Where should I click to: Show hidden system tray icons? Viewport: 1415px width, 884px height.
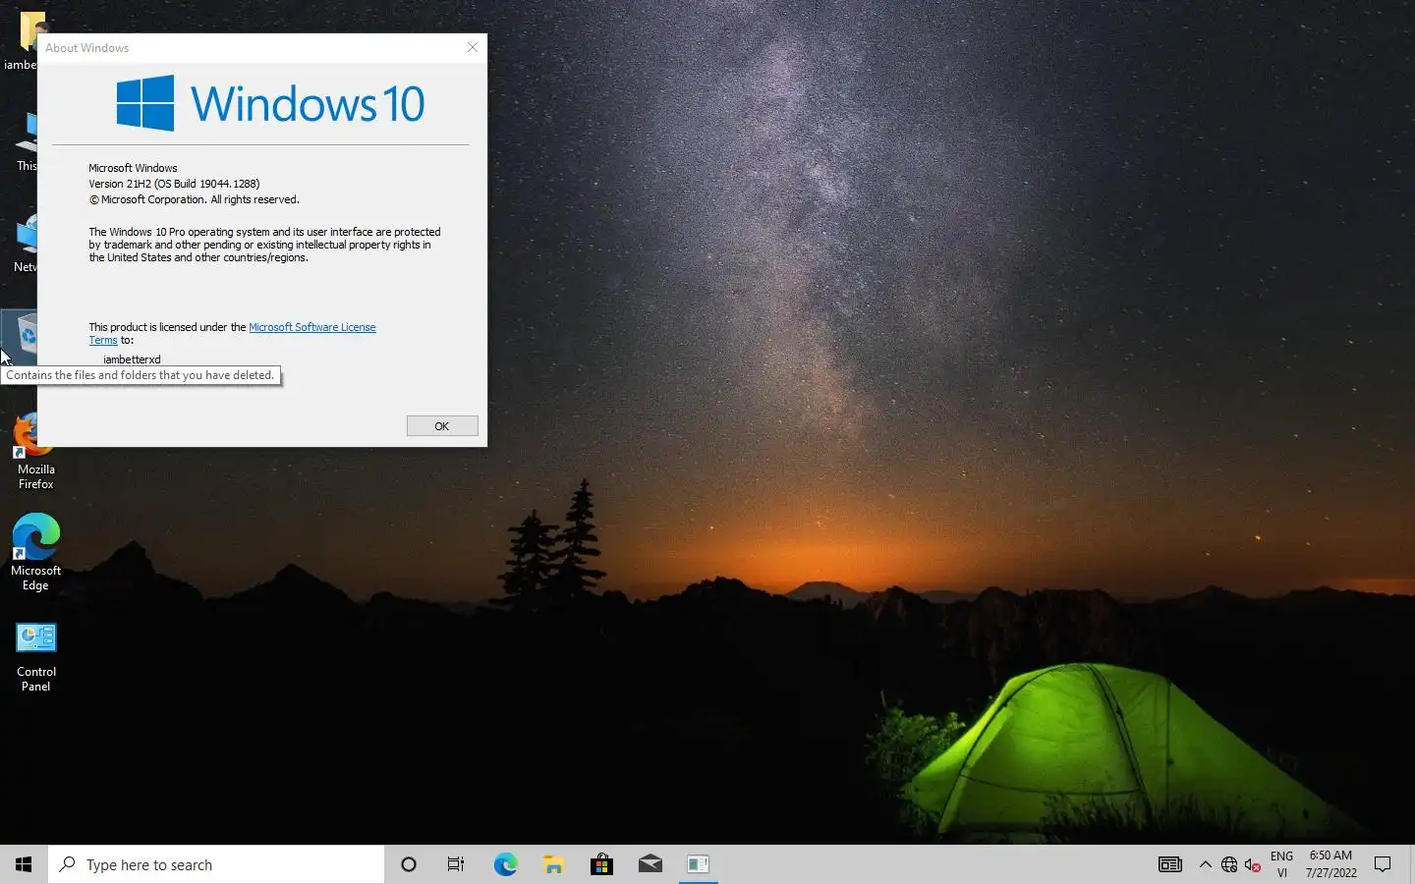coord(1205,864)
